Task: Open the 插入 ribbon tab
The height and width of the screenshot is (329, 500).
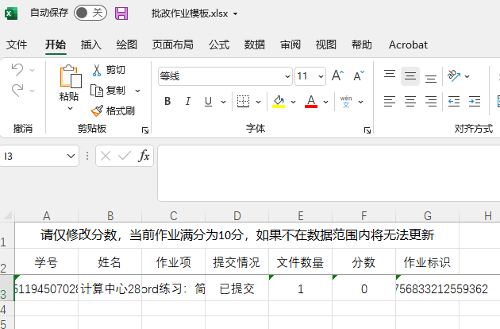Action: (91, 45)
